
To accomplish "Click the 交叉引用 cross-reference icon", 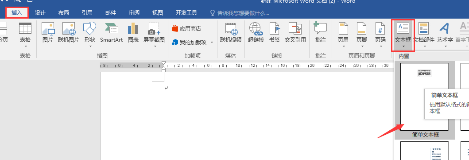I will coord(295,33).
